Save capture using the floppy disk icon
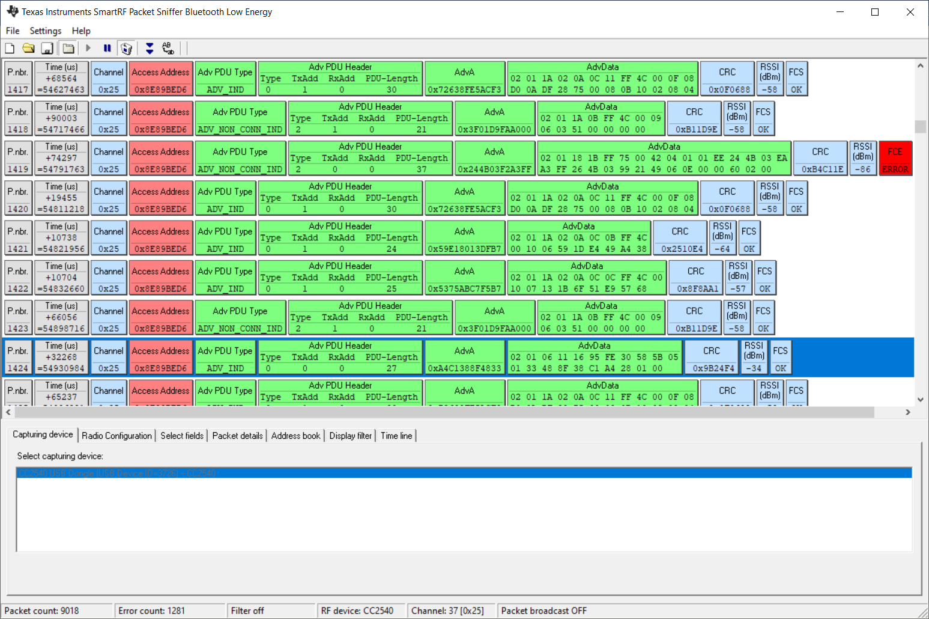 click(x=47, y=48)
